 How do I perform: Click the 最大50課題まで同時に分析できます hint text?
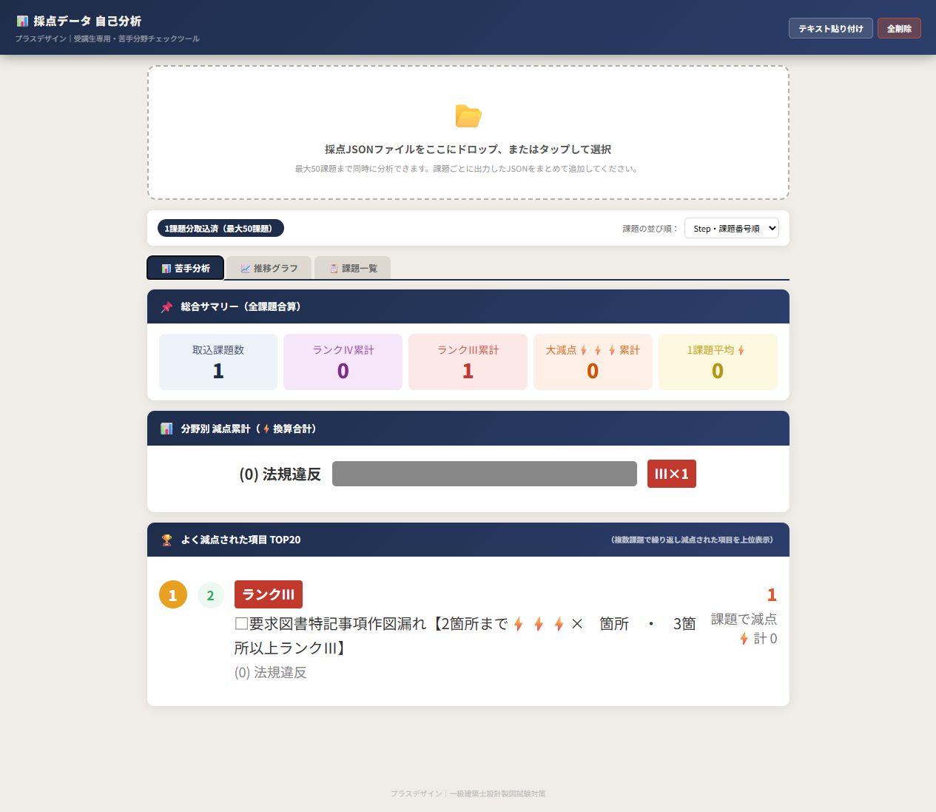point(468,169)
